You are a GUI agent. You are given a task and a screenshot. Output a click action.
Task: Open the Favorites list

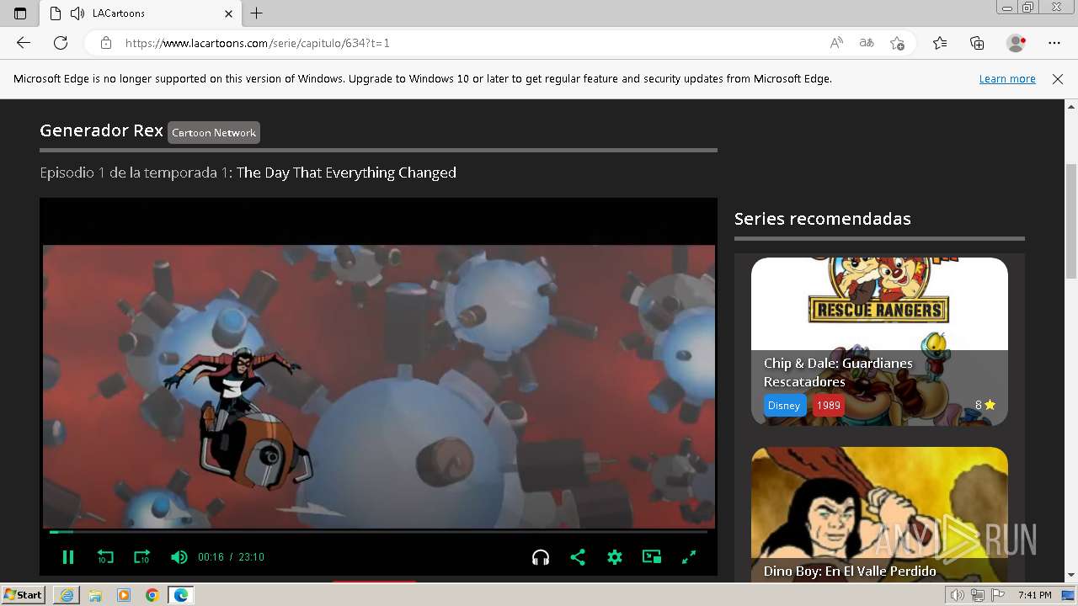click(940, 43)
